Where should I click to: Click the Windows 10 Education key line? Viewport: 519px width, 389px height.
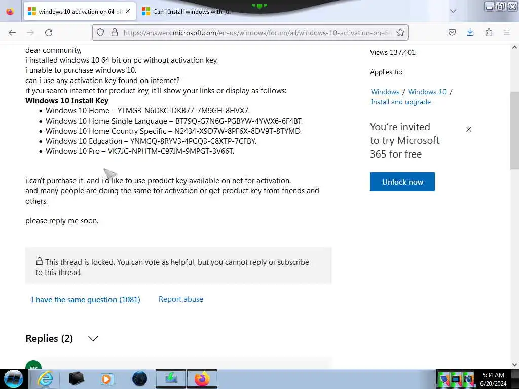click(x=151, y=141)
